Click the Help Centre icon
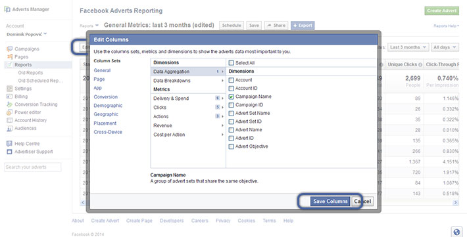The width and height of the screenshot is (467, 237). click(x=9, y=144)
